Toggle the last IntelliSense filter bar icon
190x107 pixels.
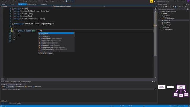coord(52,53)
